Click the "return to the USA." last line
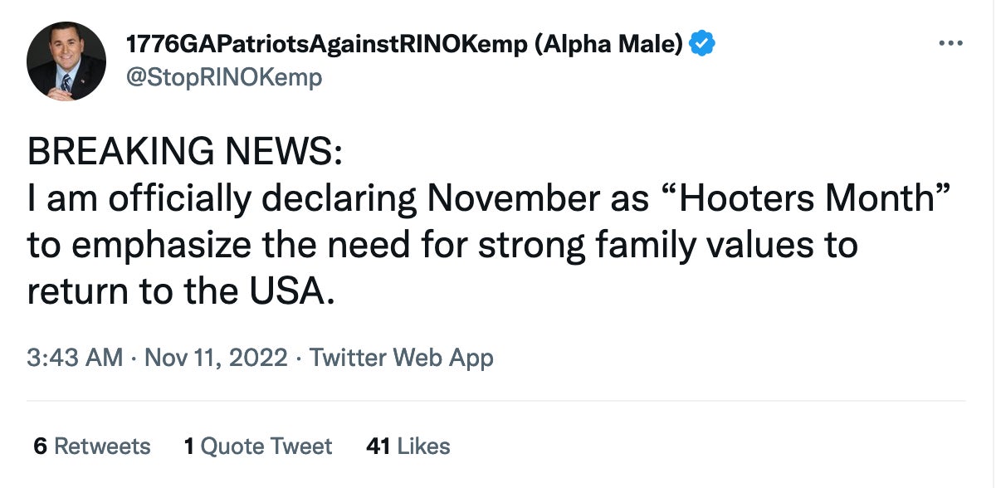 coord(183,292)
